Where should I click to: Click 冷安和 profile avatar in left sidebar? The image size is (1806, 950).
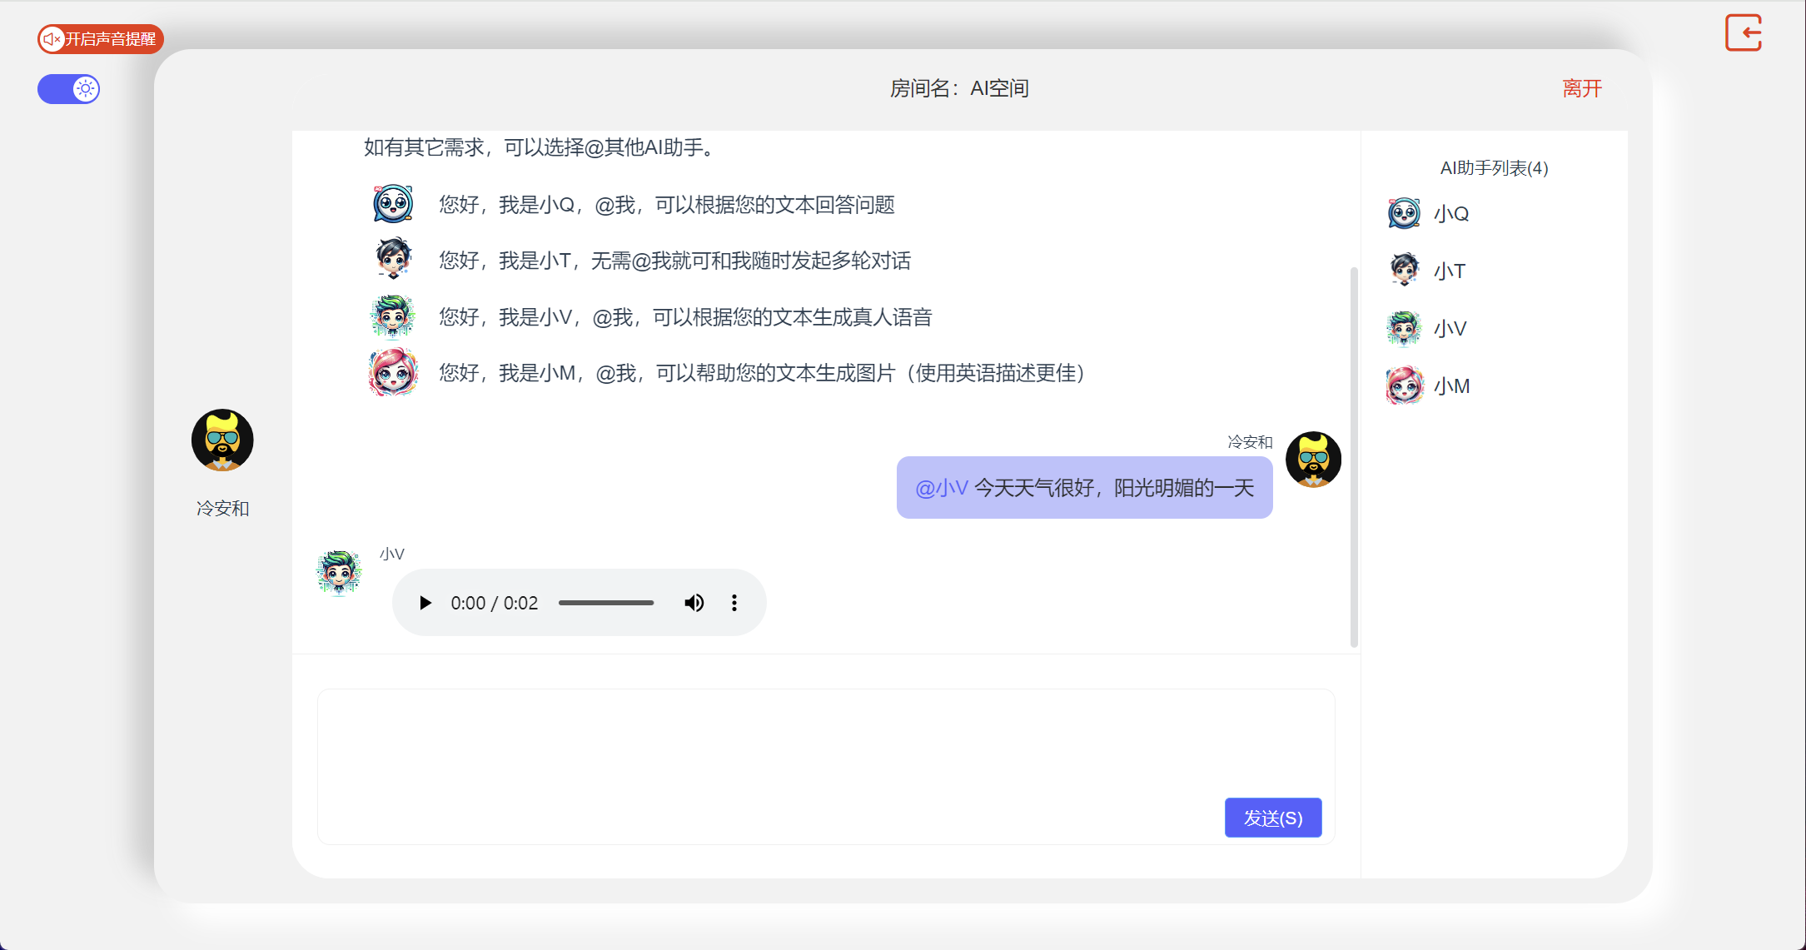click(222, 440)
